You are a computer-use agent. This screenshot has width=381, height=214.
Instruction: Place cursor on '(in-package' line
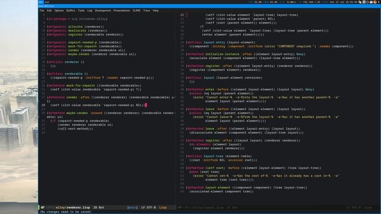(77, 18)
